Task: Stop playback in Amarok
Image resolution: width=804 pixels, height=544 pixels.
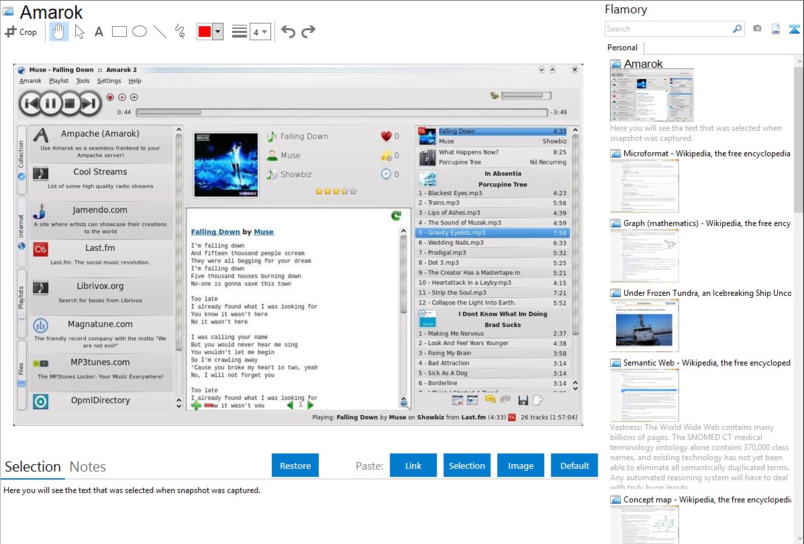Action: click(x=70, y=103)
